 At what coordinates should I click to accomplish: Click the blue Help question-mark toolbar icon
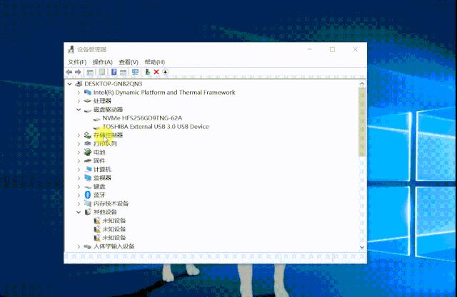[114, 72]
